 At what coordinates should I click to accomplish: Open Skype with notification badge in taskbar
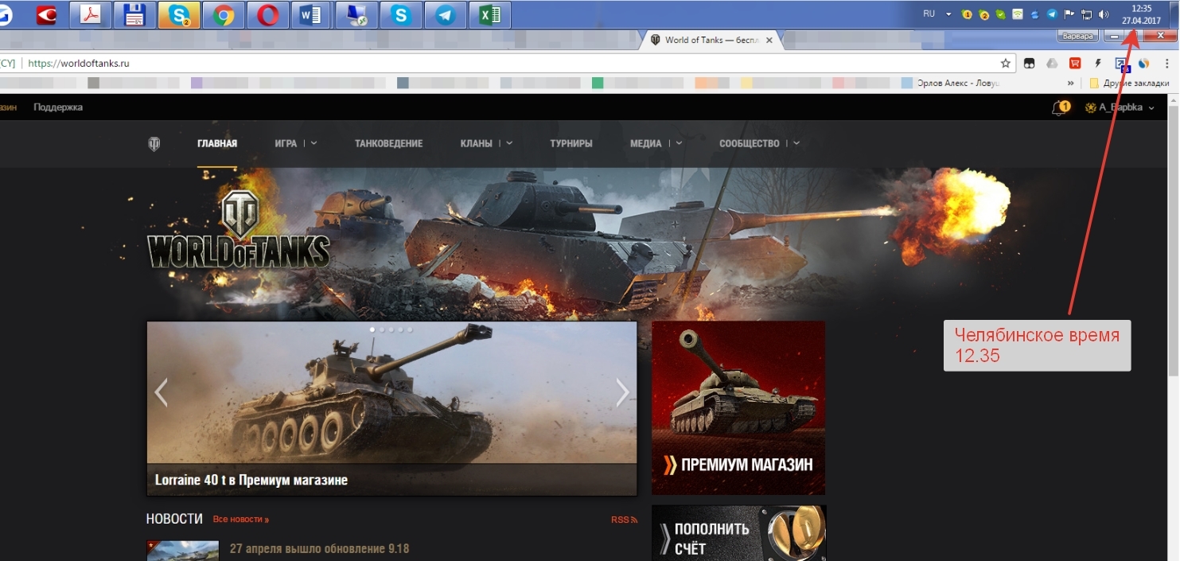pyautogui.click(x=179, y=14)
